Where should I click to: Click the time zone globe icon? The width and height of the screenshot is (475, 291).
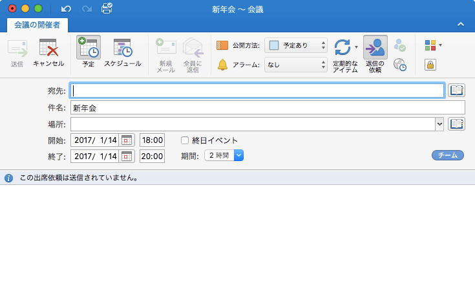tap(400, 65)
